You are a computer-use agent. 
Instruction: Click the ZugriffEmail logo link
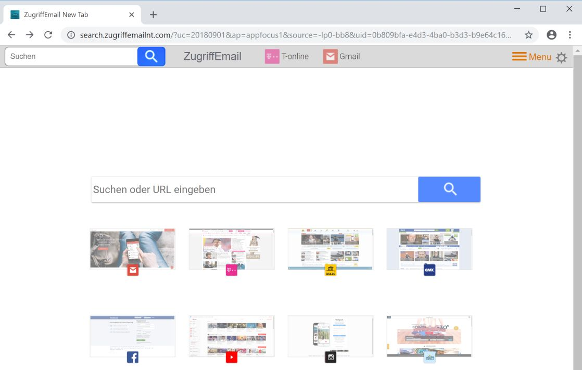pyautogui.click(x=212, y=56)
